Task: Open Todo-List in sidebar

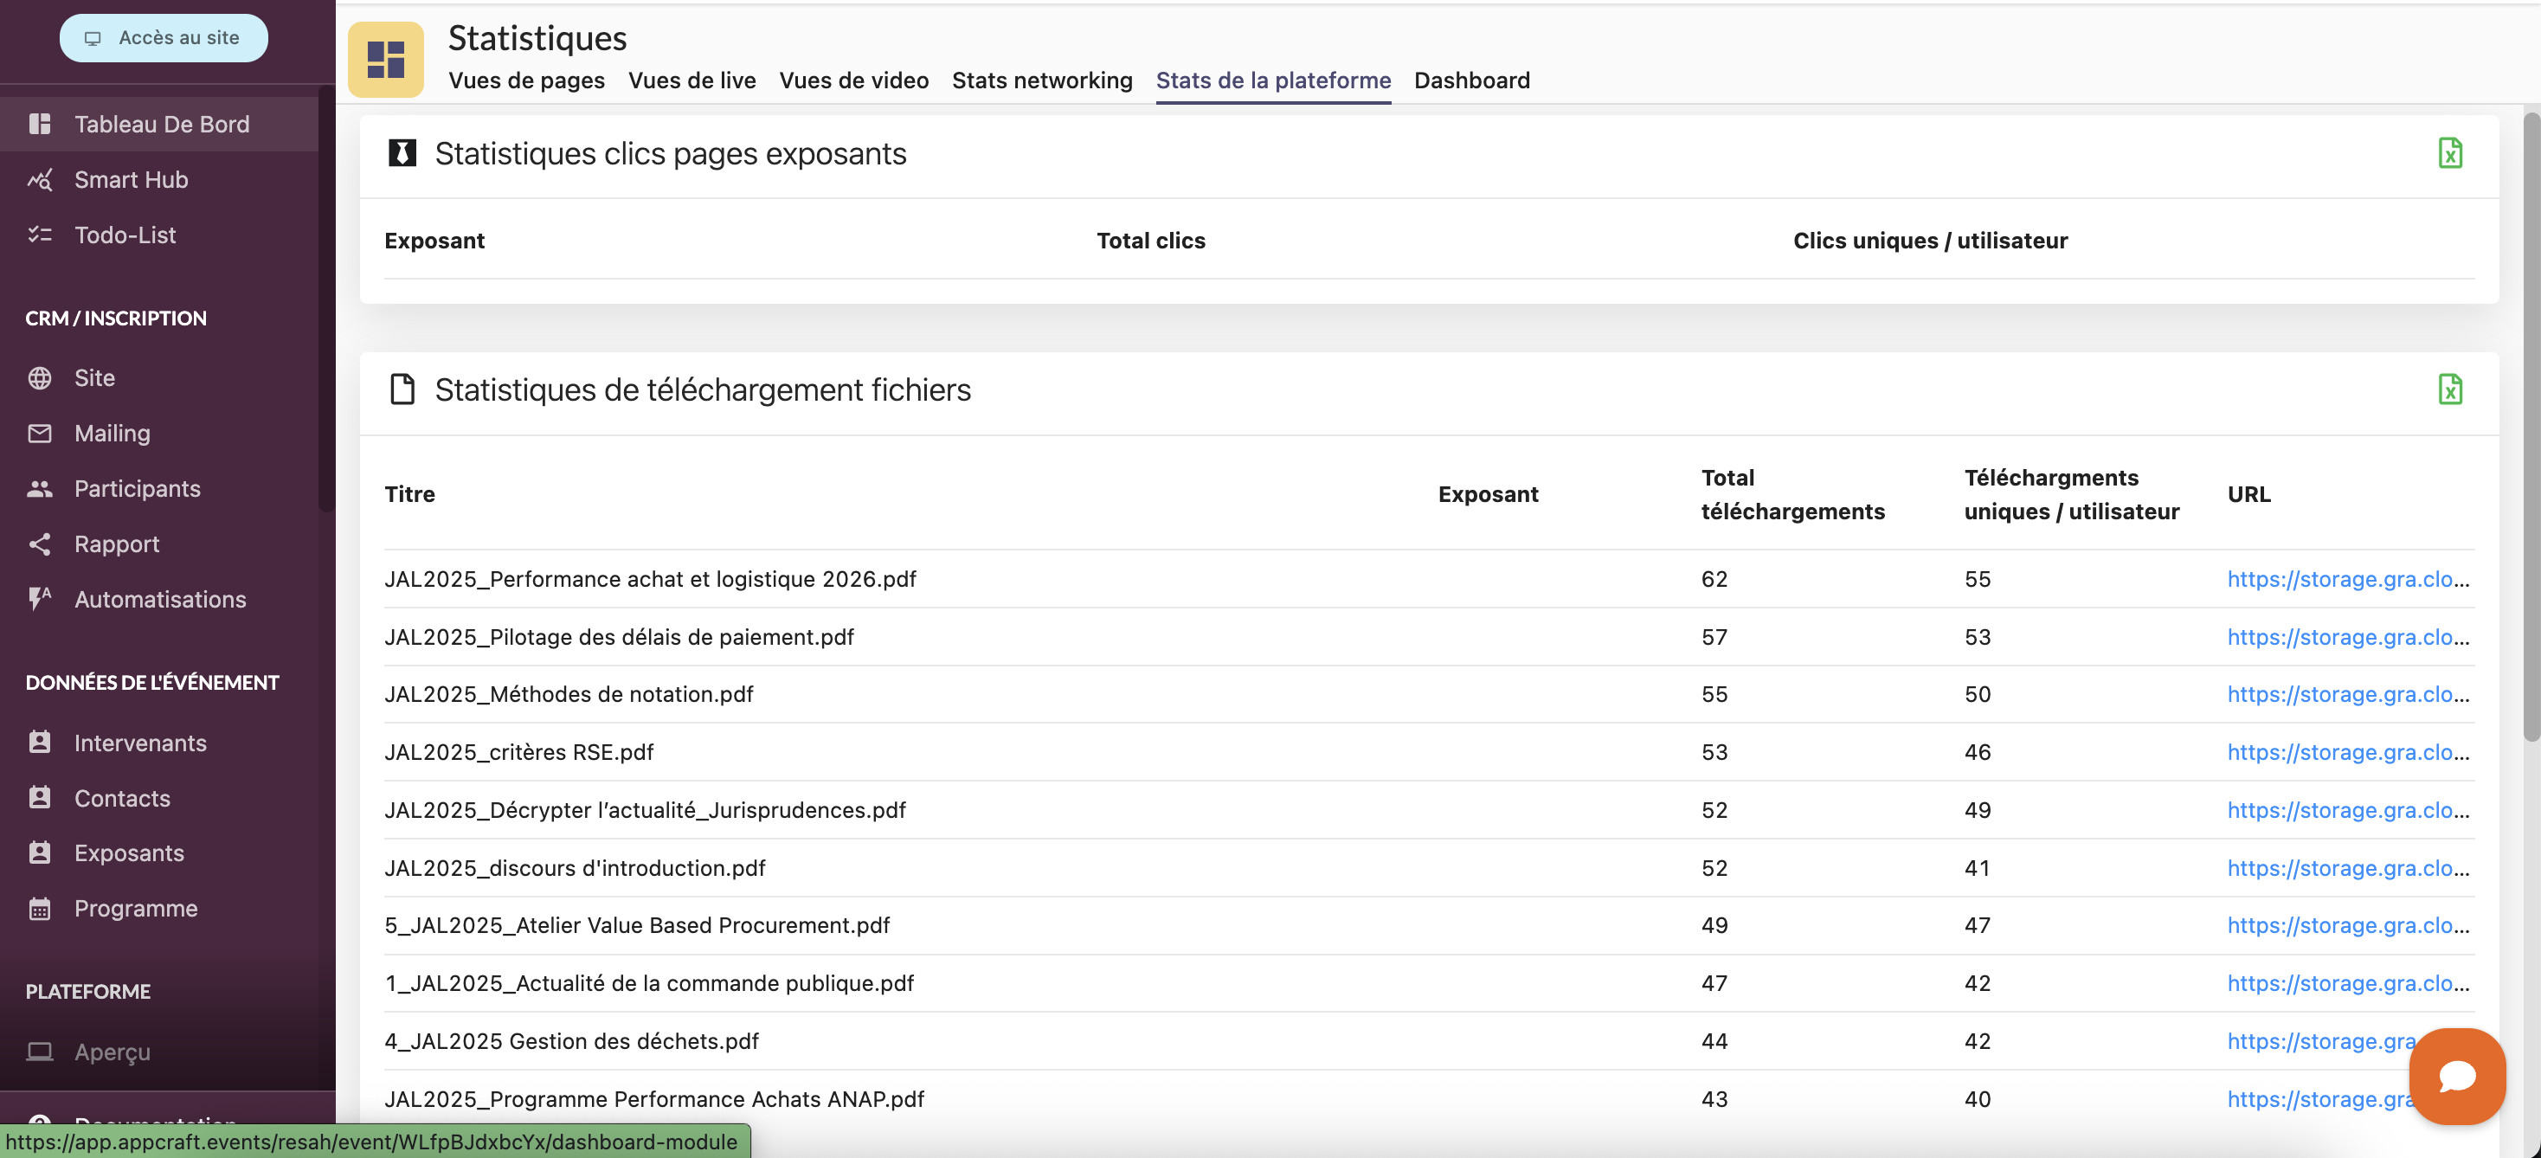Action: tap(125, 235)
